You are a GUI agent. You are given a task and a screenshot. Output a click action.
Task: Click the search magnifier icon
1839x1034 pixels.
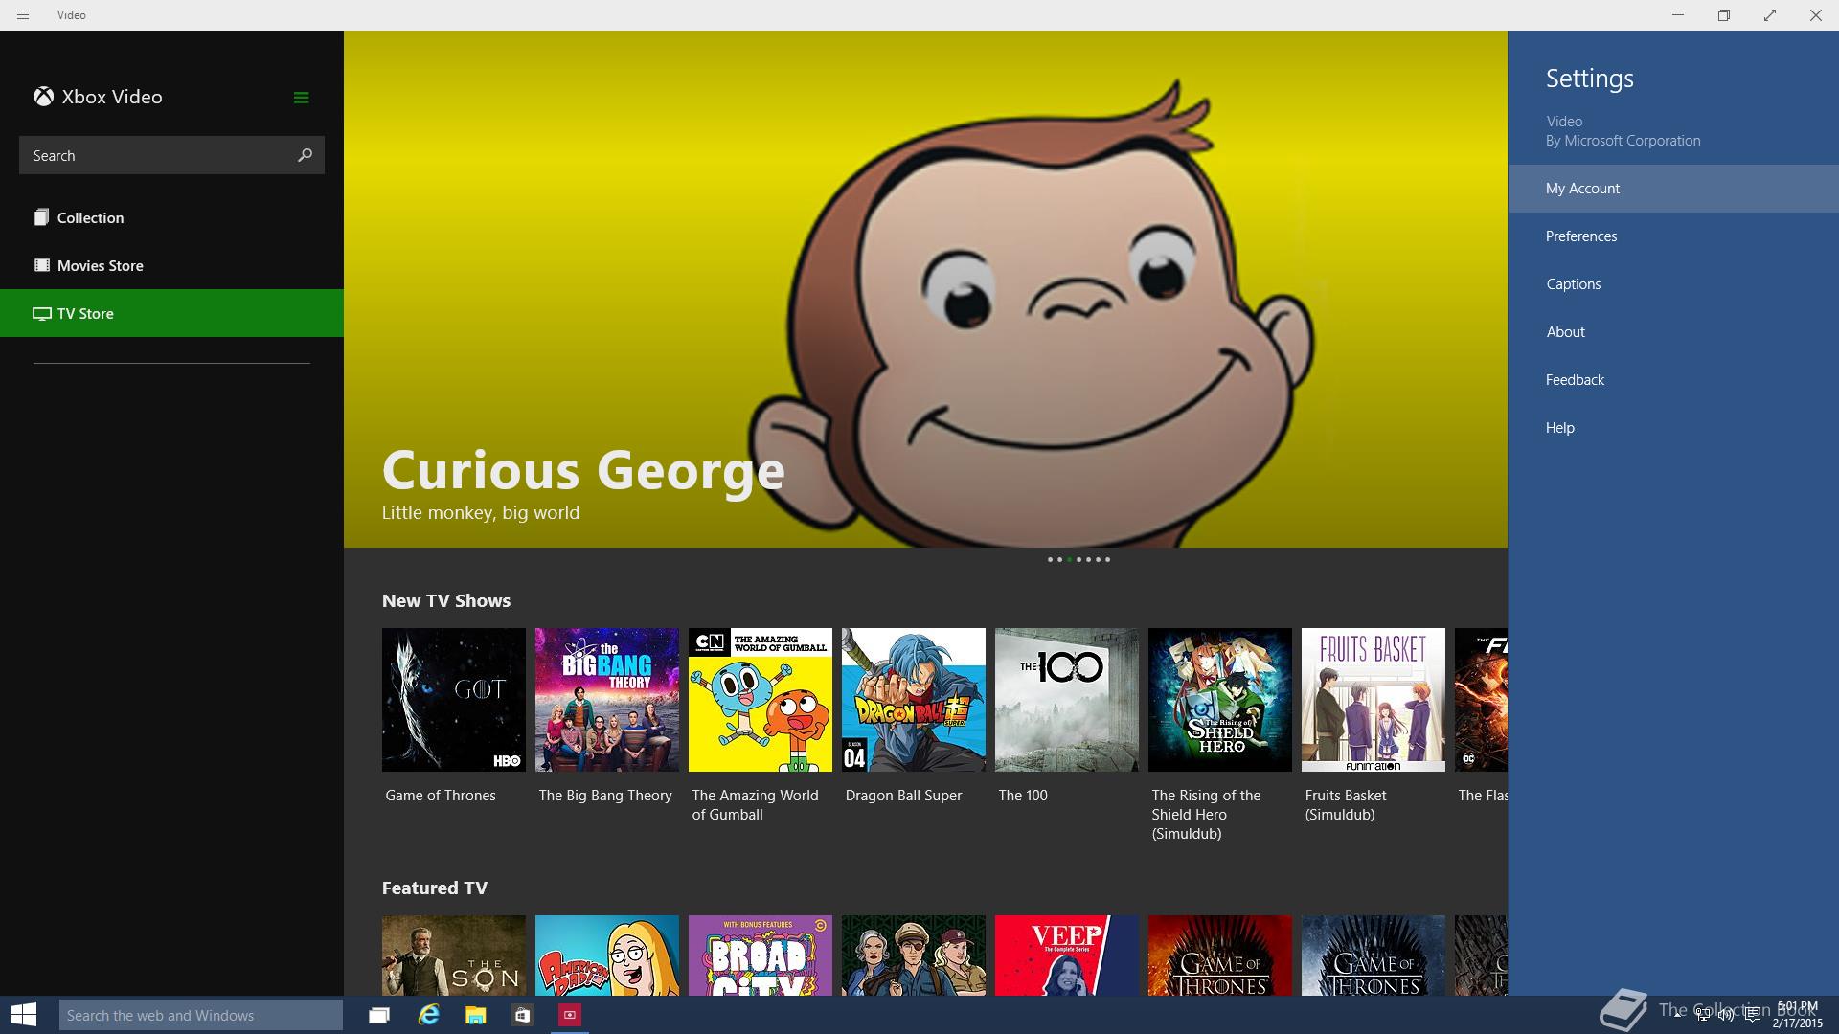tap(305, 155)
